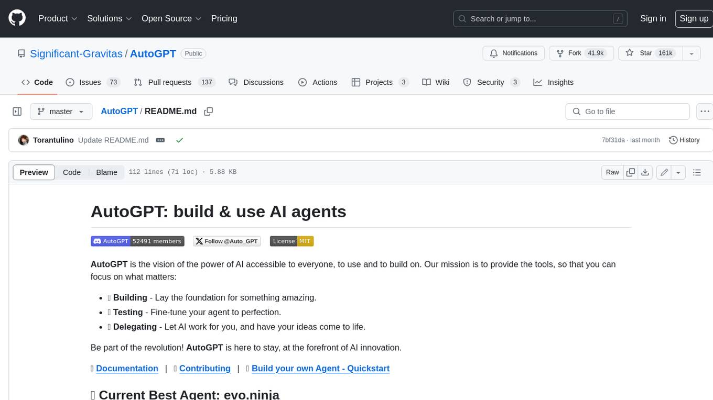The image size is (713, 400).
Task: Open more file actions ellipsis menu
Action: (x=705, y=112)
